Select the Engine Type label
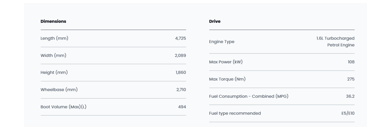This screenshot has width=391, height=130. click(x=222, y=42)
